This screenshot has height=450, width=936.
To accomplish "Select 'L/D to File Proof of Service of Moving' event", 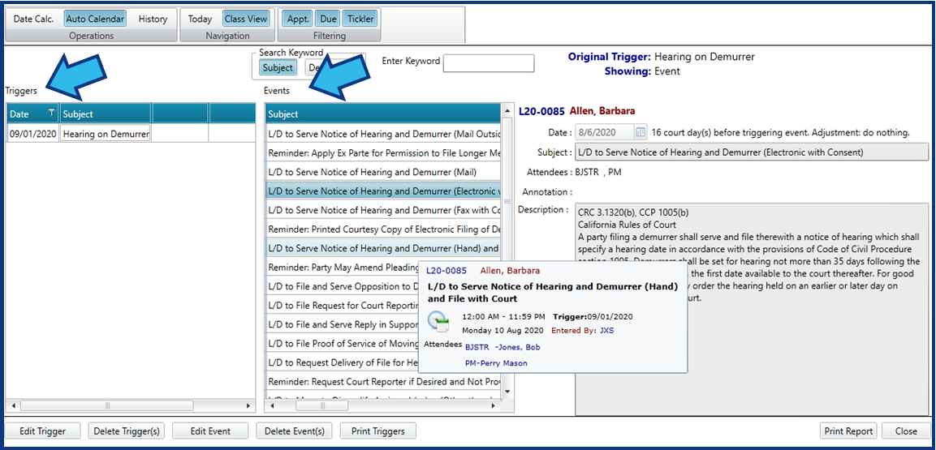I will pyautogui.click(x=343, y=343).
